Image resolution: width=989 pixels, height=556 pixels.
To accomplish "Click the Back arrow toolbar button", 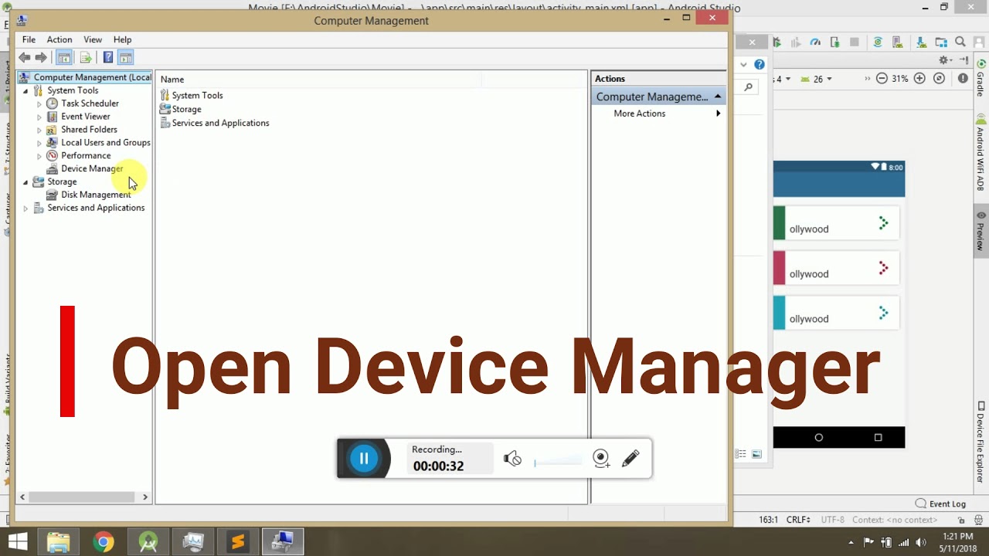I will coord(25,57).
